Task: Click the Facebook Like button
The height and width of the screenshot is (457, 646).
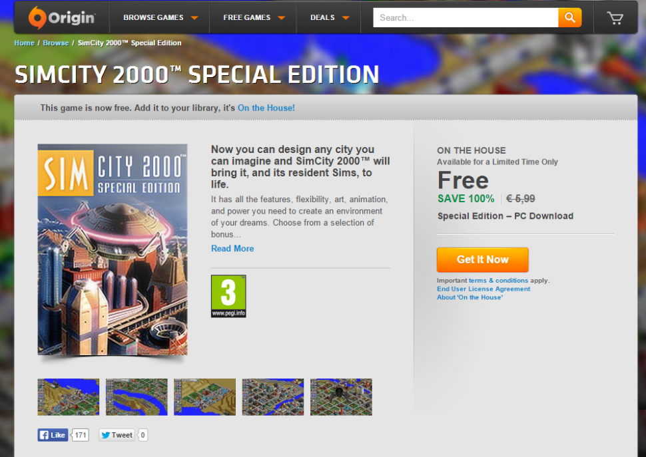Action: 53,435
